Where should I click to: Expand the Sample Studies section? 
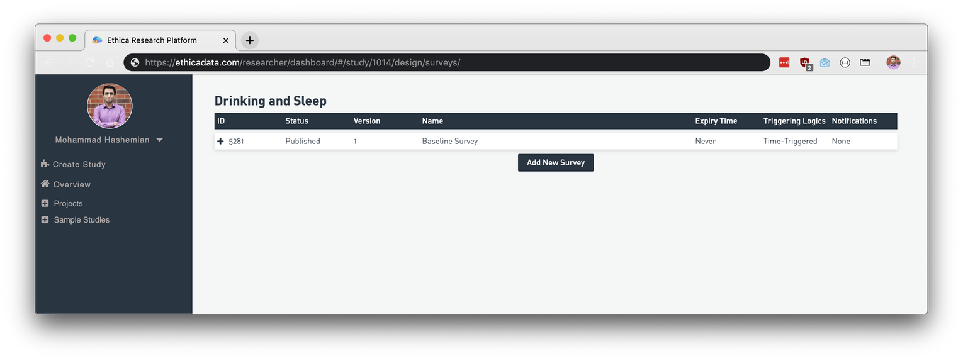(x=45, y=220)
